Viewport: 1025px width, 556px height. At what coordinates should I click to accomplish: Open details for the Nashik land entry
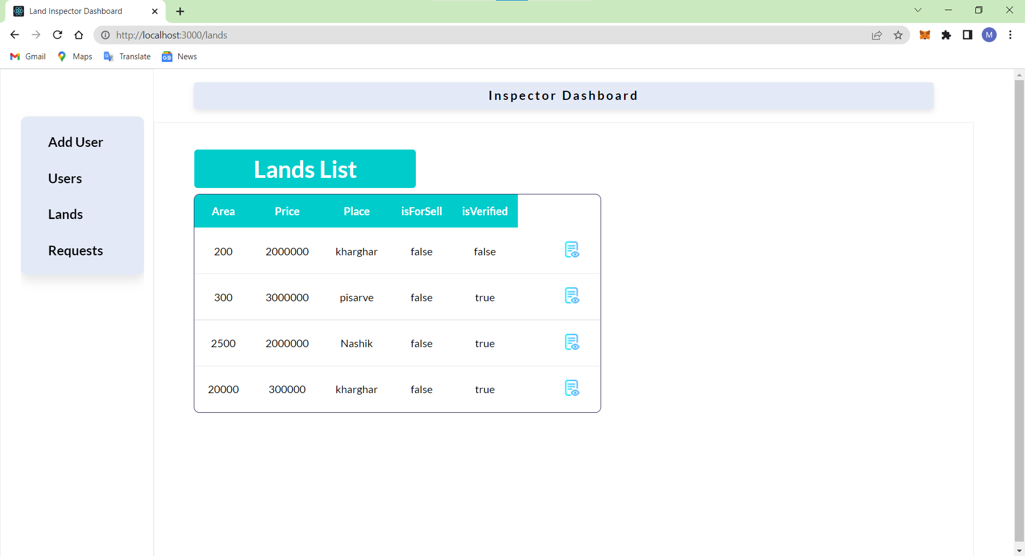click(572, 342)
